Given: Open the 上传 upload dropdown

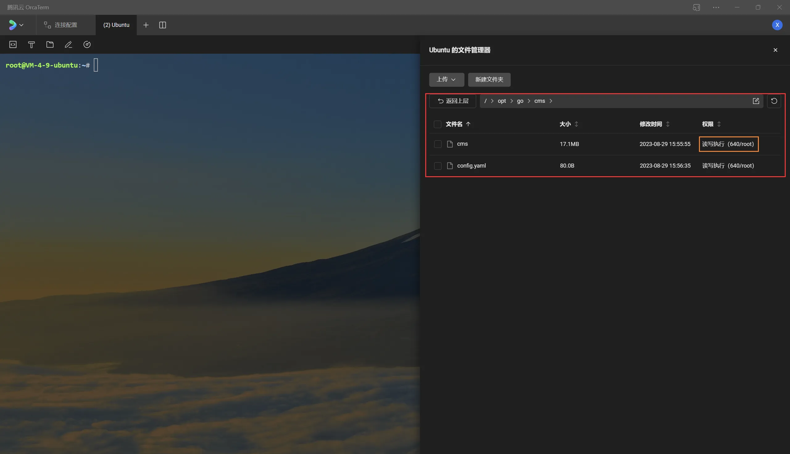Looking at the screenshot, I should tap(447, 80).
